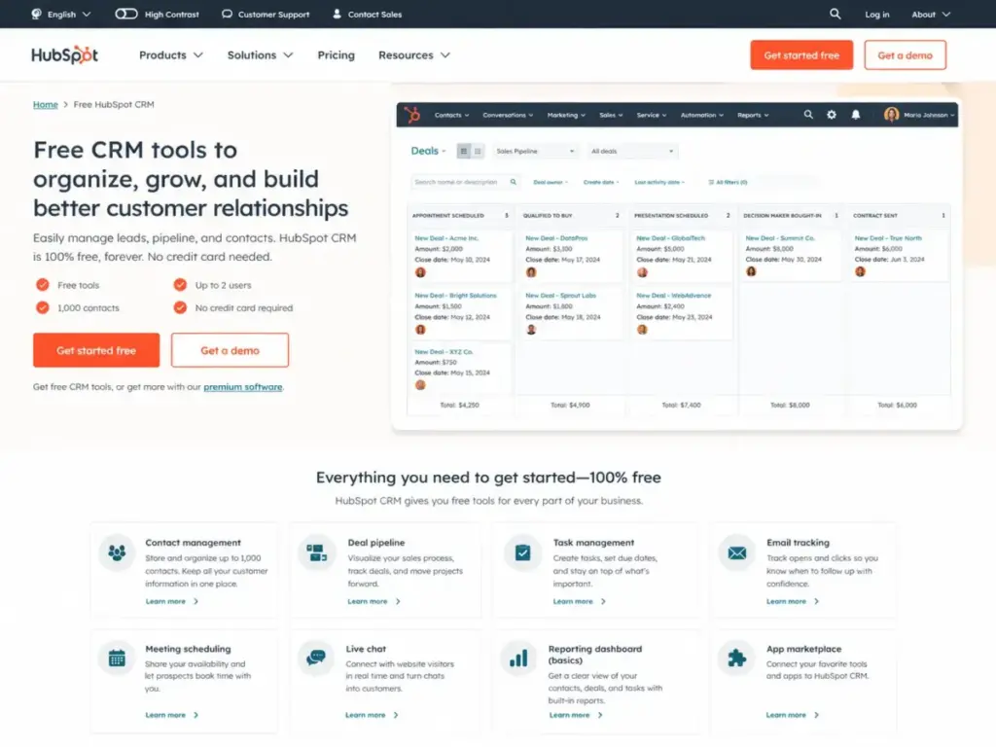Click Learn more under Contact management

point(171,601)
